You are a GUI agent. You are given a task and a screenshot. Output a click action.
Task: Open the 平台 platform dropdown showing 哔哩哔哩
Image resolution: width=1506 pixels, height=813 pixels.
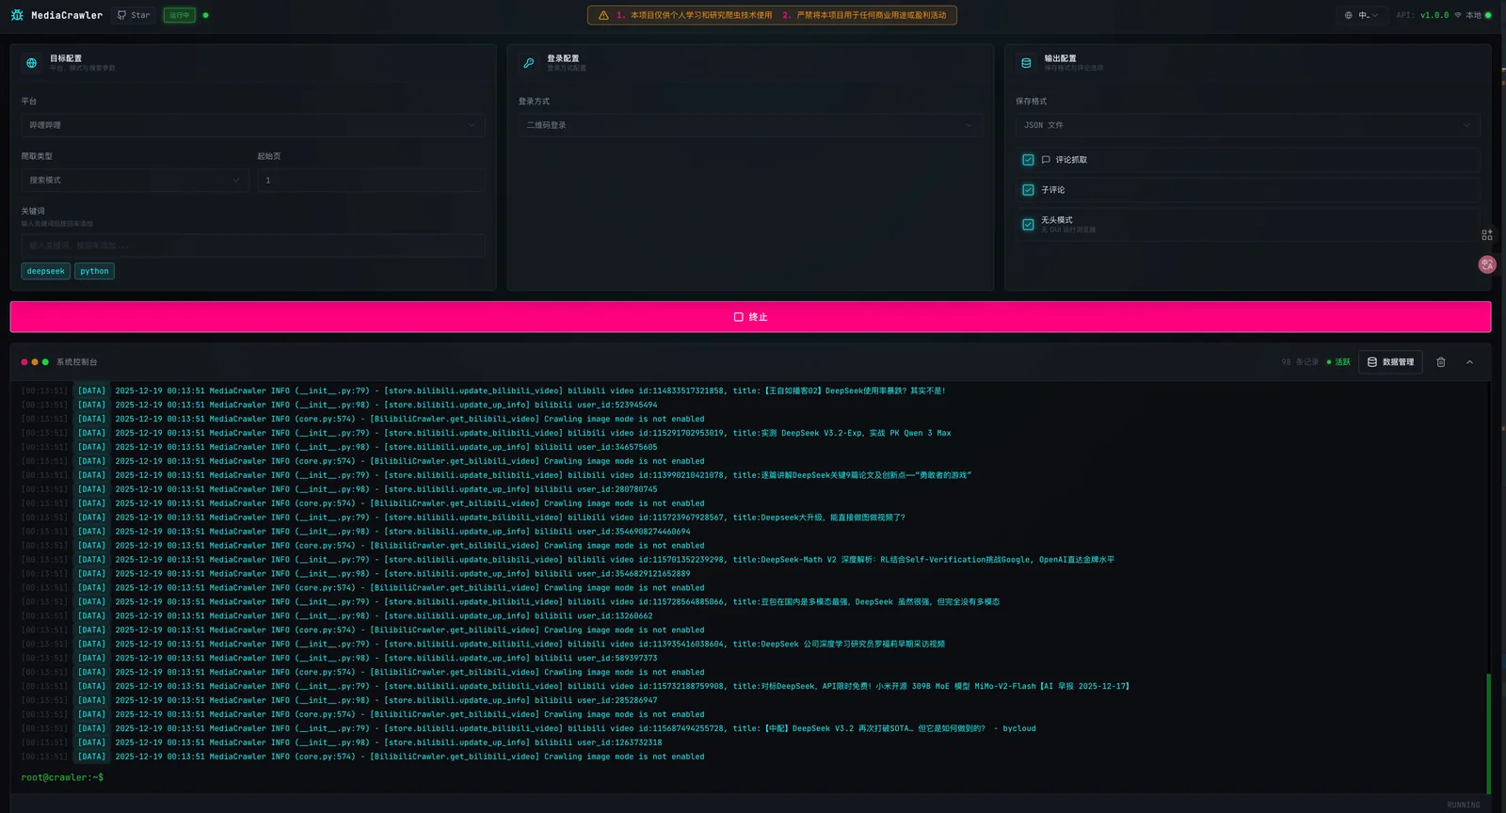click(253, 125)
